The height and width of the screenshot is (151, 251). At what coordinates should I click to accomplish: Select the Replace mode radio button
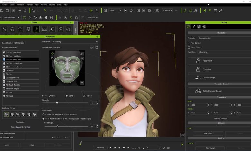tap(84, 96)
